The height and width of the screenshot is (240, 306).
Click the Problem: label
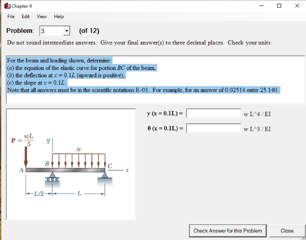pyautogui.click(x=20, y=30)
